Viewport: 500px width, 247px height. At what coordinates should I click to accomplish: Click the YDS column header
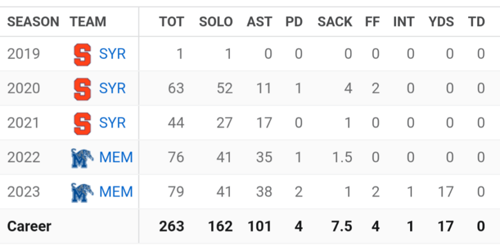[x=441, y=22]
